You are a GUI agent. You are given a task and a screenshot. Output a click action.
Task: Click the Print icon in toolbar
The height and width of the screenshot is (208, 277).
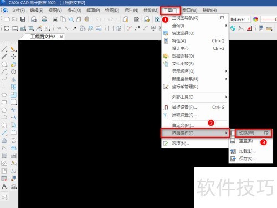(x=44, y=19)
